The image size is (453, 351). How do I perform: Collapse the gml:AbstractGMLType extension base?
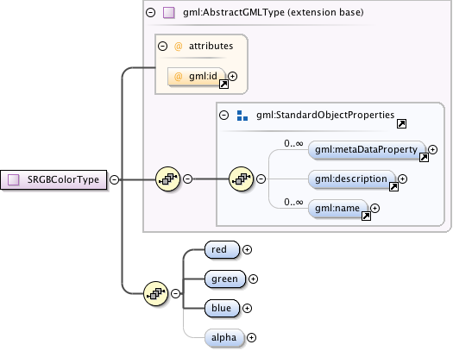[150, 12]
